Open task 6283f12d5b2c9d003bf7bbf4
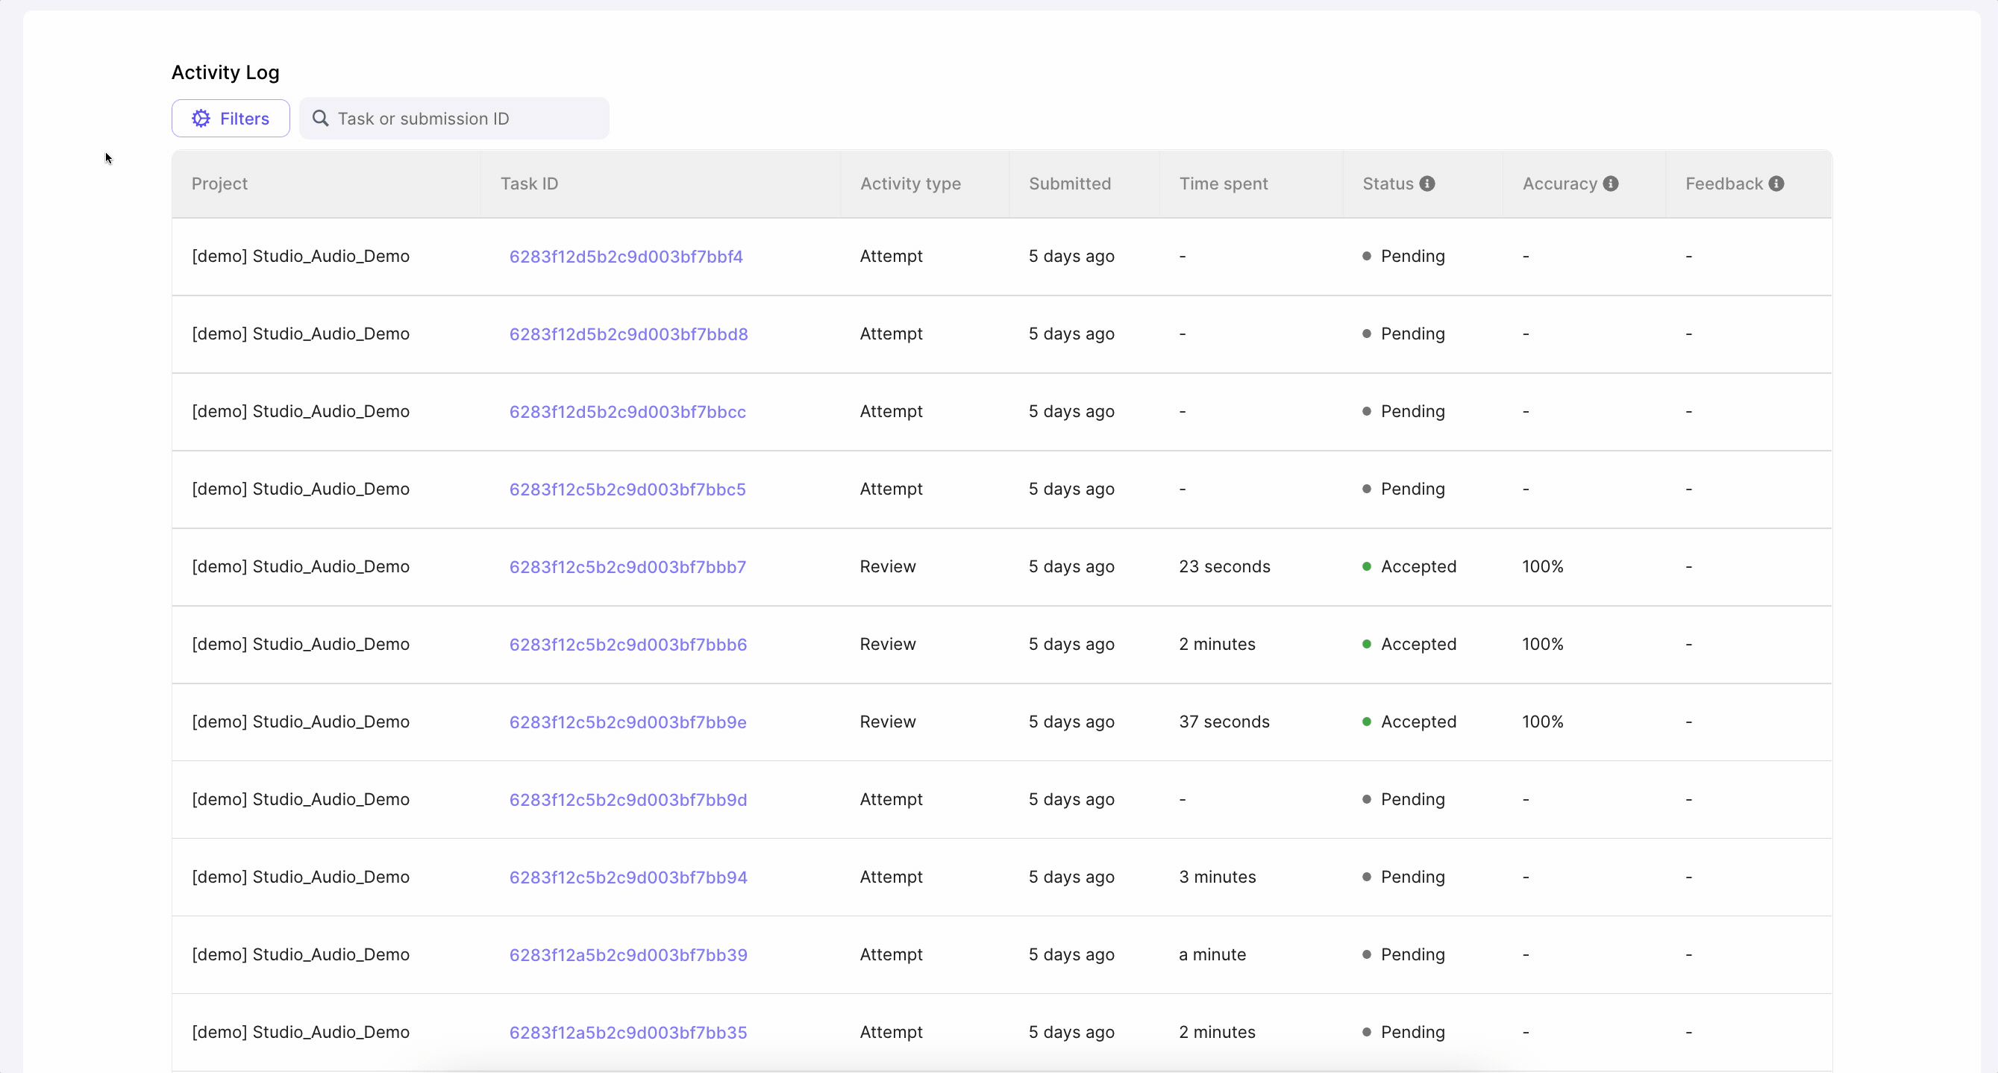Image resolution: width=1998 pixels, height=1073 pixels. pyautogui.click(x=625, y=257)
